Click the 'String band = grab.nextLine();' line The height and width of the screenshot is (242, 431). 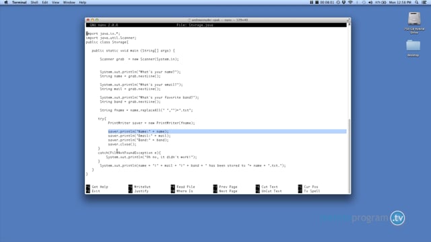pos(130,102)
